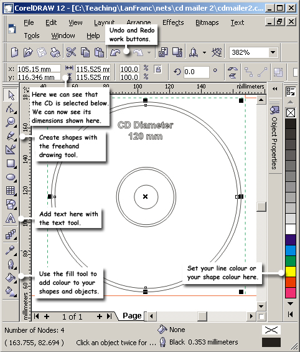Open the Application Launcher dropdown arrow
The height and width of the screenshot is (352, 300).
(204, 52)
